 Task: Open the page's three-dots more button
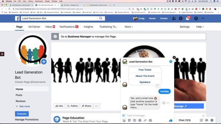coord(97,106)
